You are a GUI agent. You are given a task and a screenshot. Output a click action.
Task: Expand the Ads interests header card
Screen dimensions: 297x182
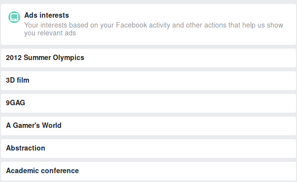pyautogui.click(x=148, y=25)
